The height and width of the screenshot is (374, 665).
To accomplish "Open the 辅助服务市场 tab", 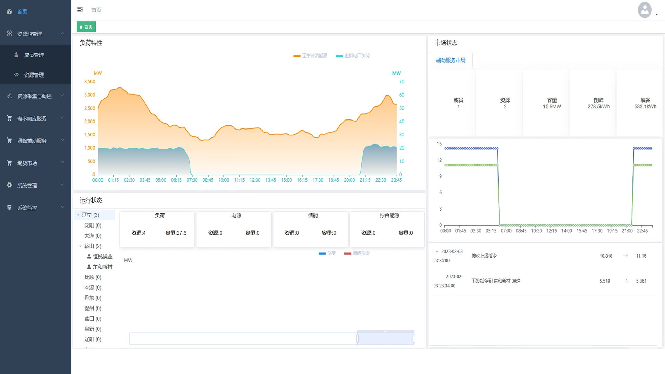I will coord(450,60).
